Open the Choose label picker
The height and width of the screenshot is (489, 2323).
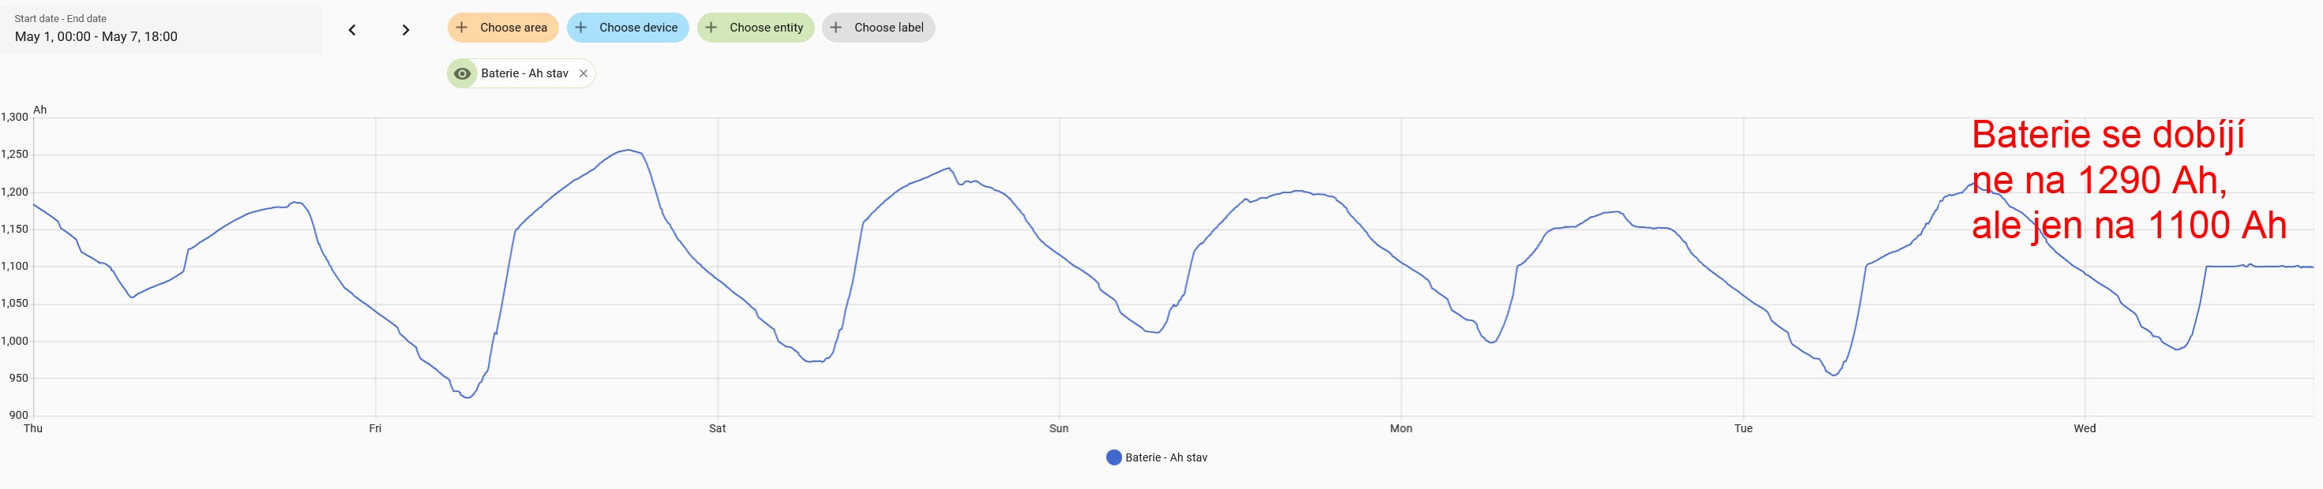pyautogui.click(x=888, y=28)
